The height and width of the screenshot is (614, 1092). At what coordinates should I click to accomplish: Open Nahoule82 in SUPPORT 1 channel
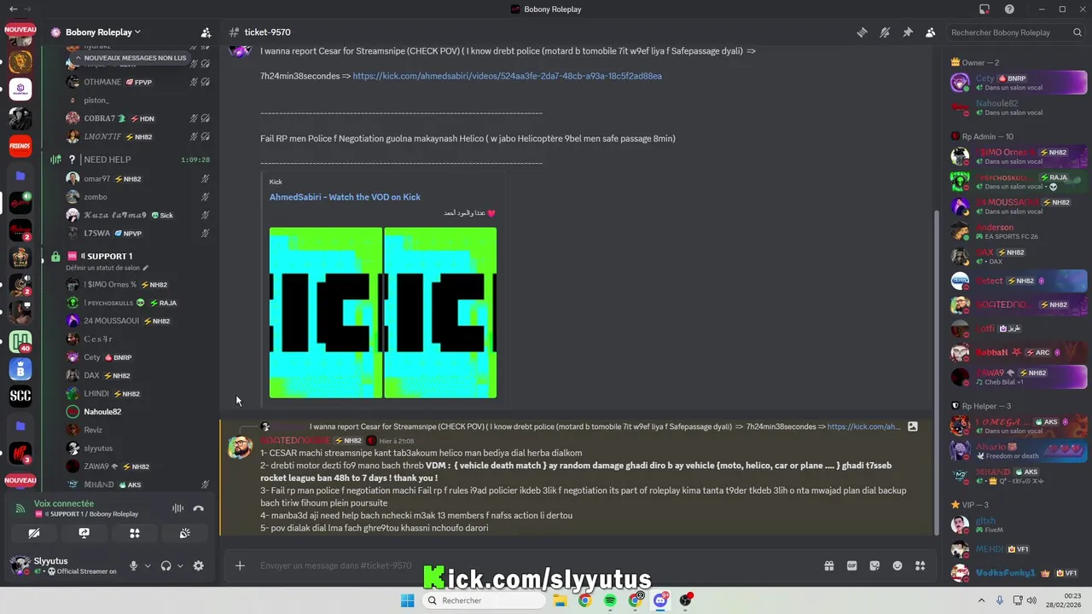pyautogui.click(x=102, y=412)
